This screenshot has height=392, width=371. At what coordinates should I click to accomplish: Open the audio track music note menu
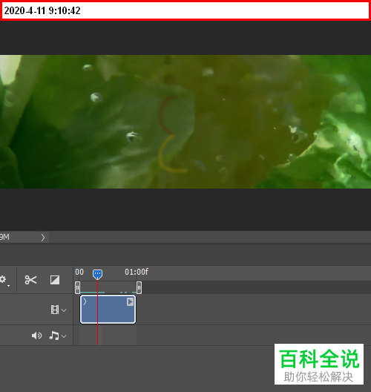pyautogui.click(x=57, y=336)
